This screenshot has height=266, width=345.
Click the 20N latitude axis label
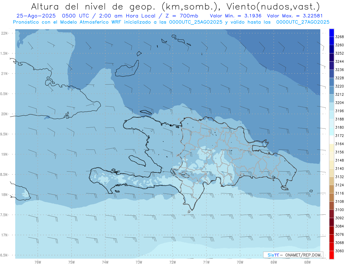[x=4, y=114]
